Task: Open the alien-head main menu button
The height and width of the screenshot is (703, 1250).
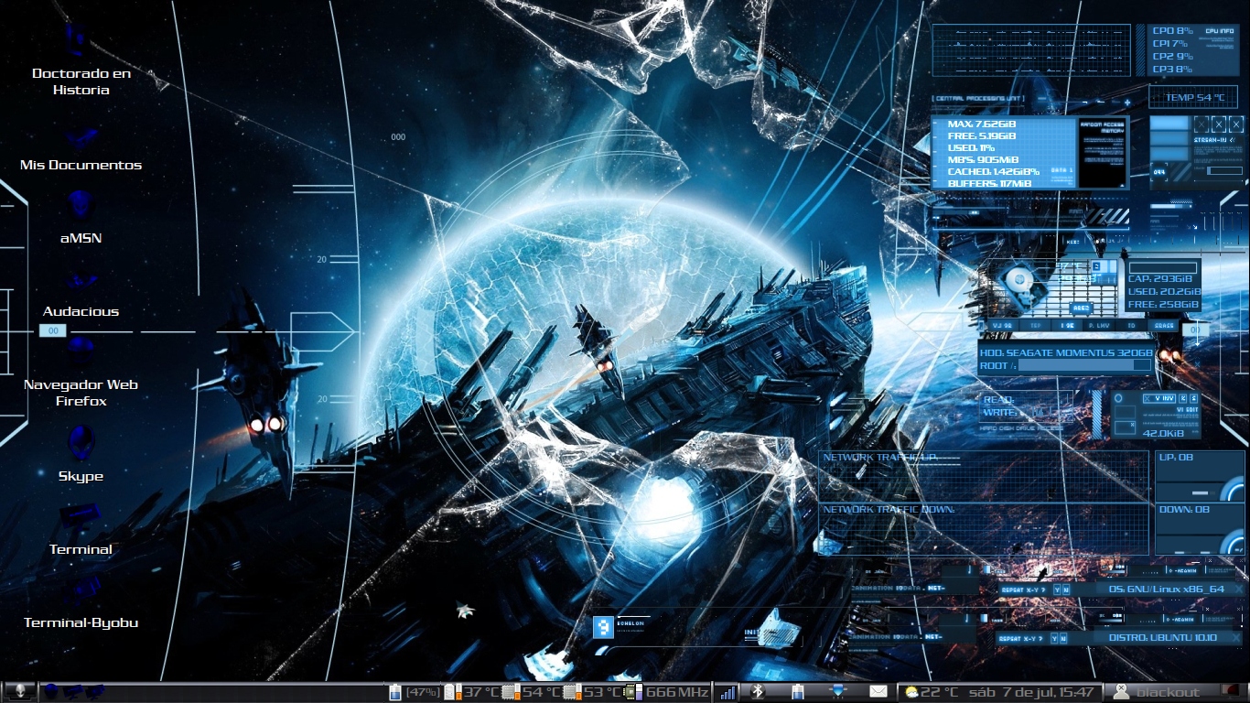Action: pyautogui.click(x=20, y=692)
